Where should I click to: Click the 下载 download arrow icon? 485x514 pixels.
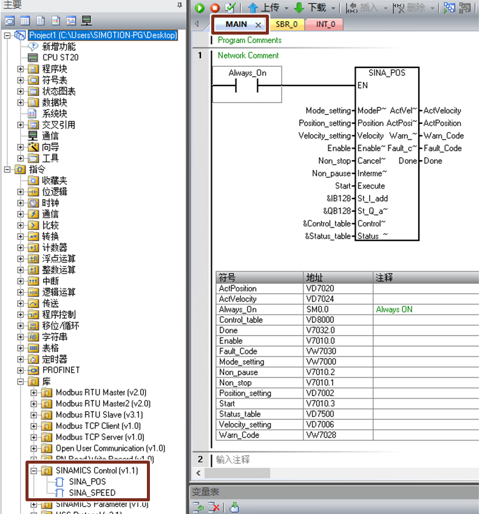click(299, 8)
